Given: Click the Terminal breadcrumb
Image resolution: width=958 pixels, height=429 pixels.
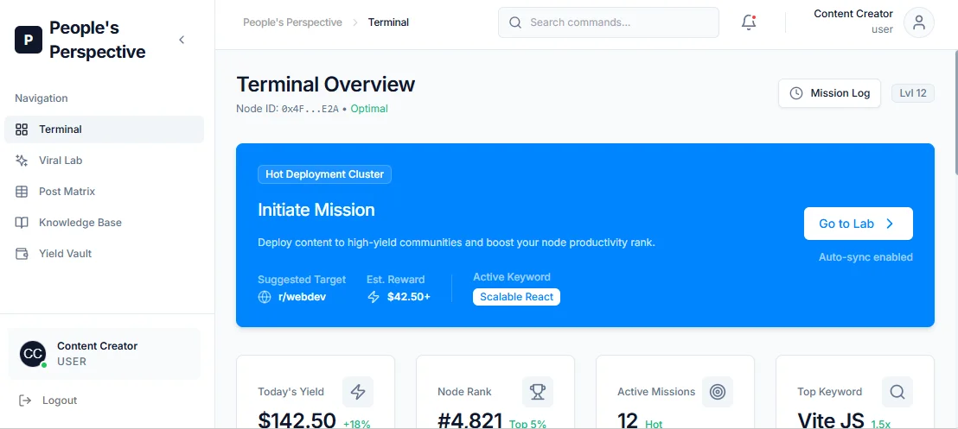Looking at the screenshot, I should 388,22.
